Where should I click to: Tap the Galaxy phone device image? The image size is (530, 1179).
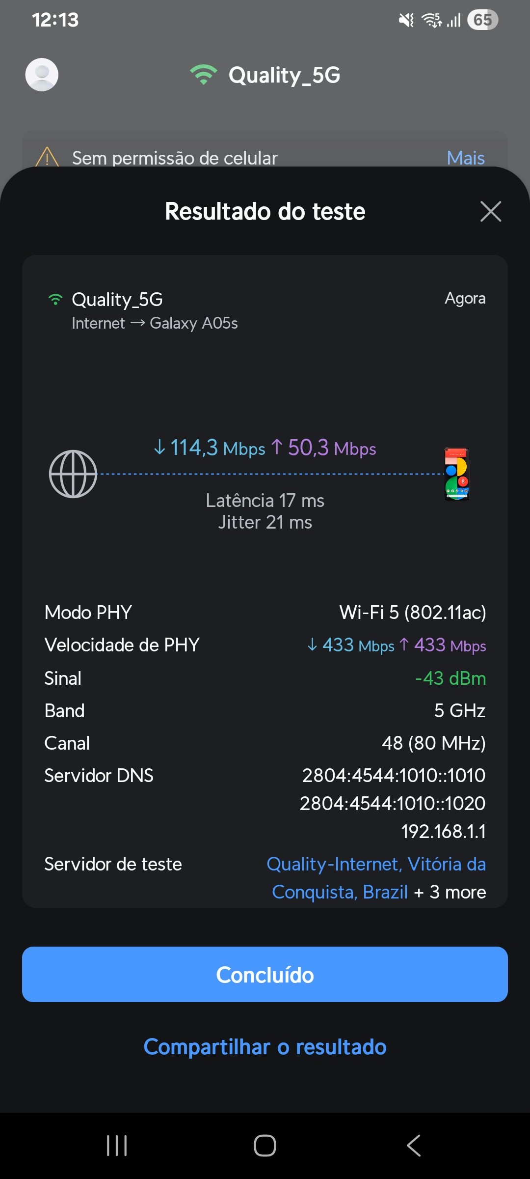pos(457,474)
